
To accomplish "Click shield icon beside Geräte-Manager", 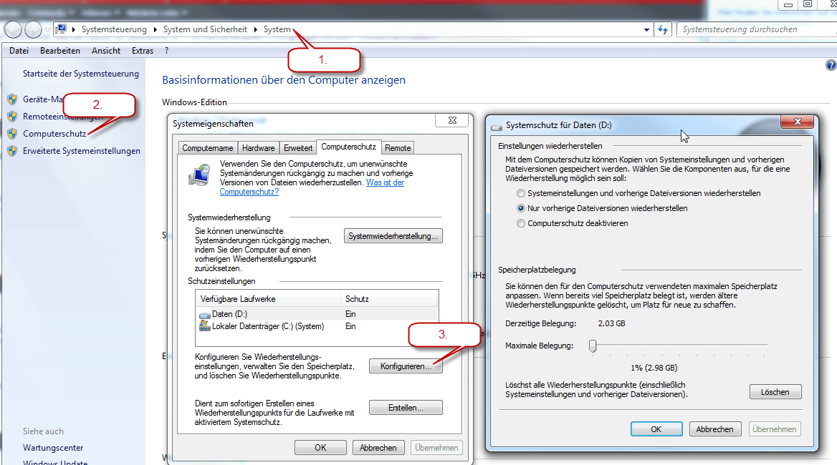I will coord(12,99).
